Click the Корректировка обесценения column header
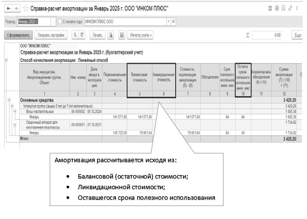 pos(261,77)
